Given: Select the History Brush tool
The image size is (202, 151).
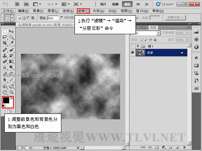Looking at the screenshot, I should pos(11,56).
